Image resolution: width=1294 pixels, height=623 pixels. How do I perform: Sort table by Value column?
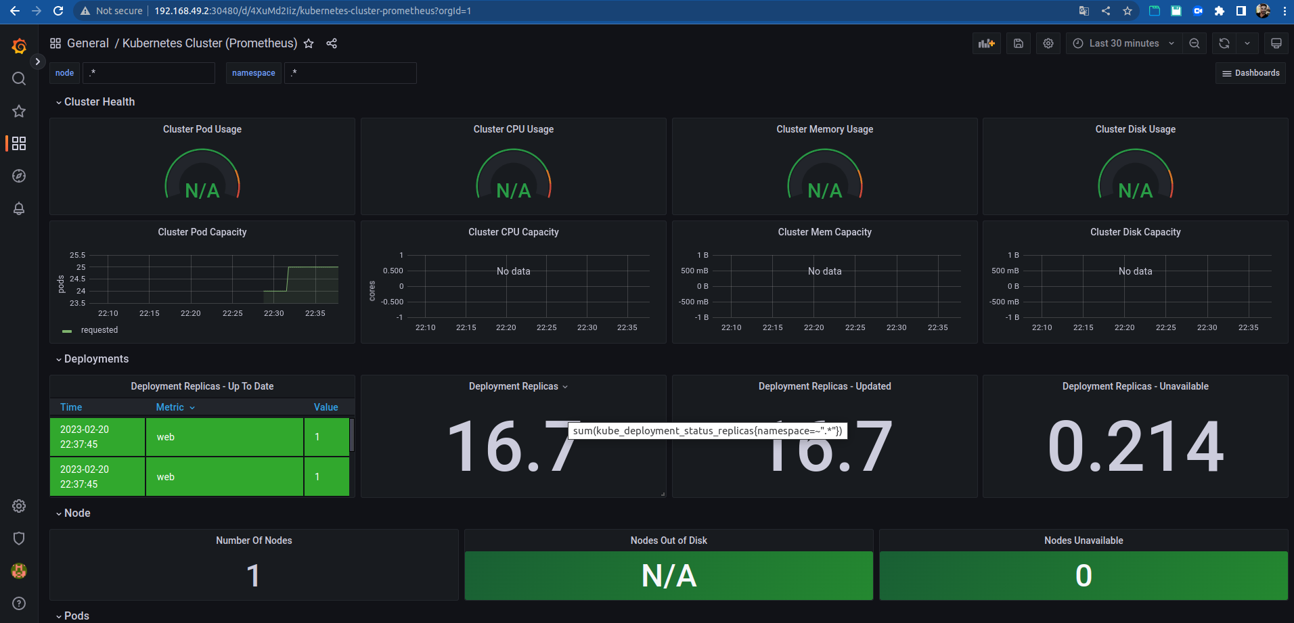click(x=326, y=407)
